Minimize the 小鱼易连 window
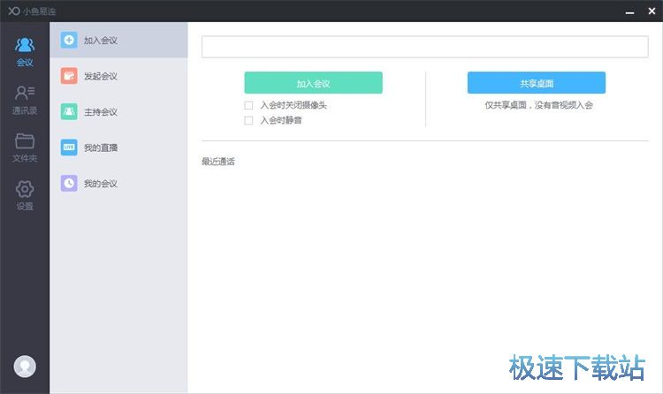The height and width of the screenshot is (394, 663). (x=629, y=11)
